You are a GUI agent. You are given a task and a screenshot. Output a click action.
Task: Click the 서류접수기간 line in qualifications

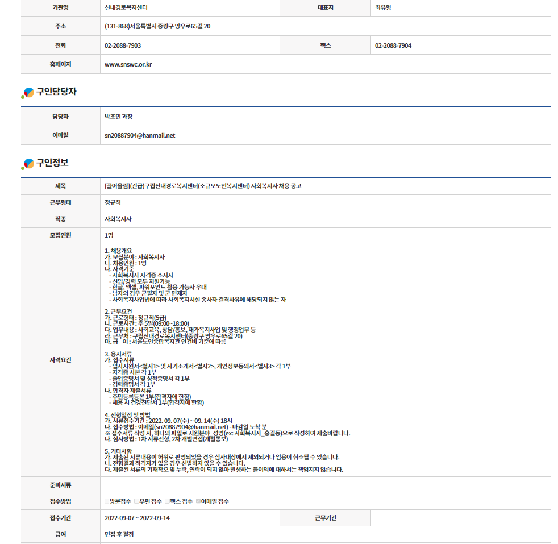pyautogui.click(x=168, y=421)
